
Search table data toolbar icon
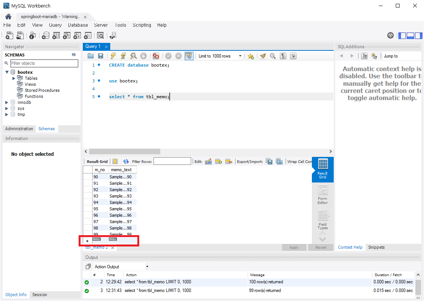(x=100, y=35)
